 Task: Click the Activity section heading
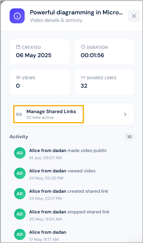click(19, 137)
